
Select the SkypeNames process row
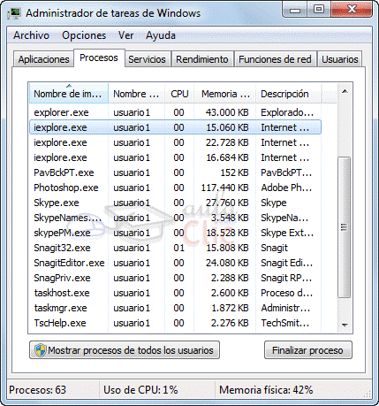(175, 218)
